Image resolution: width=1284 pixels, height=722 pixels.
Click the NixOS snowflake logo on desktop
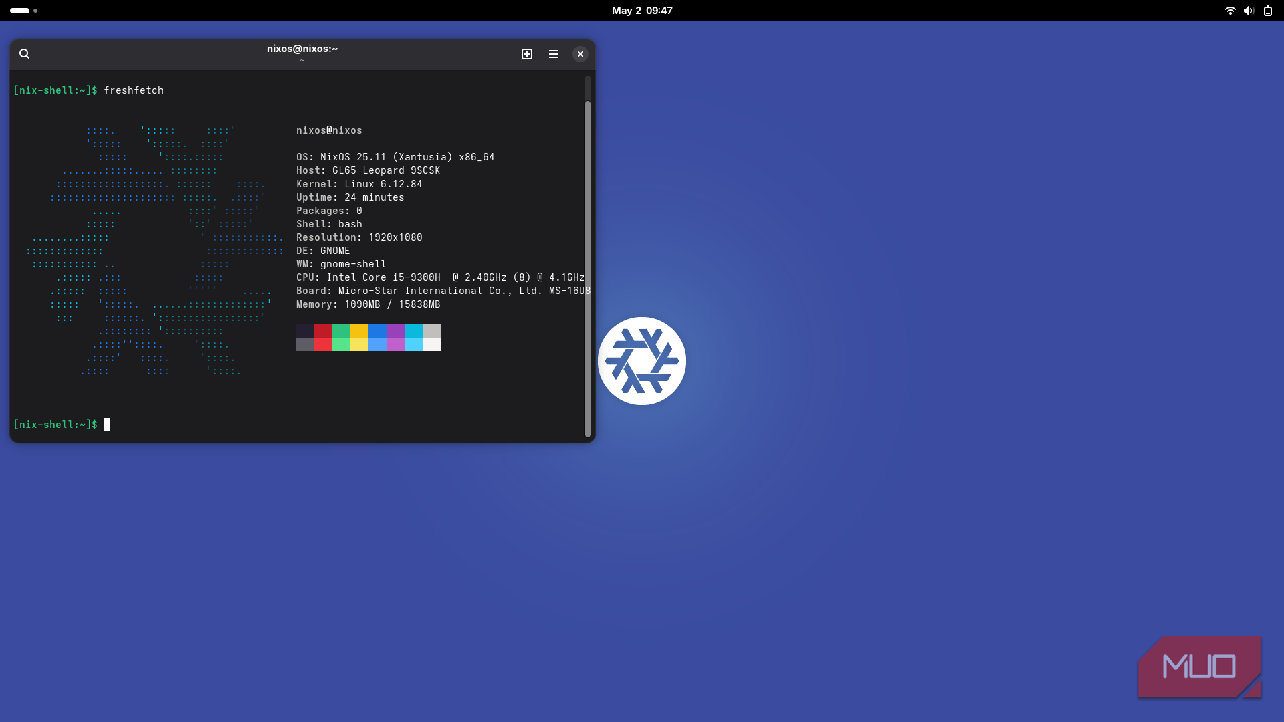coord(642,361)
